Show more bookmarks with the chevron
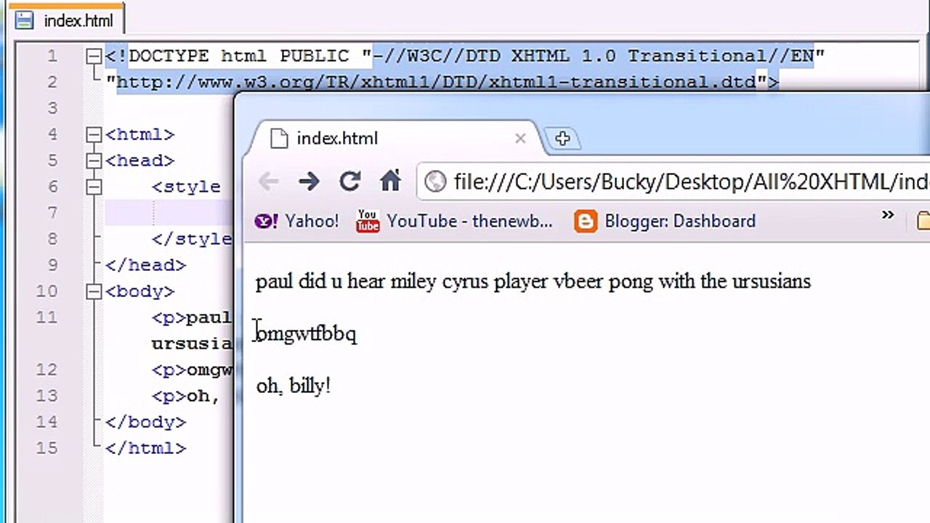This screenshot has width=930, height=523. 888,215
